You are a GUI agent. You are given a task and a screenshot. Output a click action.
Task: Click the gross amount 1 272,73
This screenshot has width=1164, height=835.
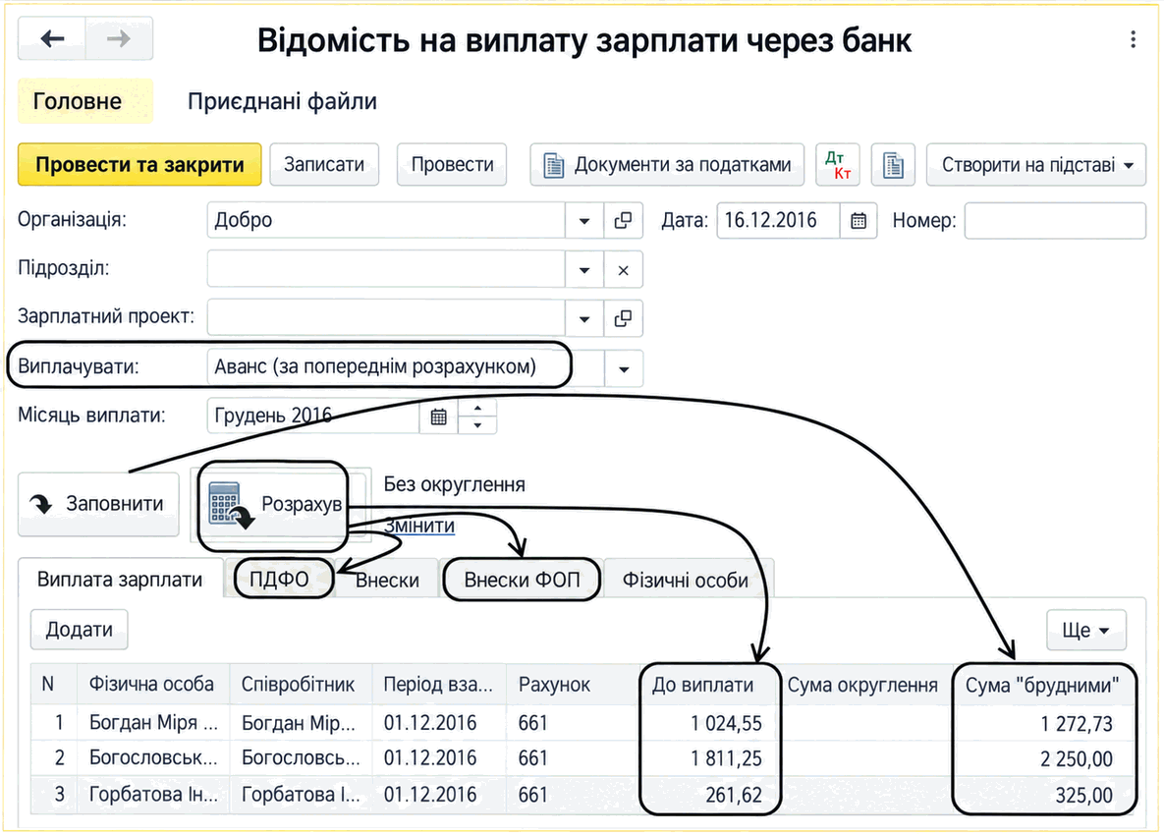click(1077, 724)
